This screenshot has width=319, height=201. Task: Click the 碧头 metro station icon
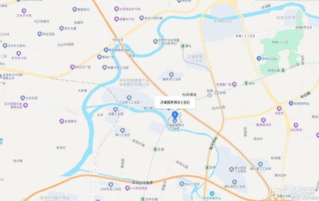click(183, 46)
